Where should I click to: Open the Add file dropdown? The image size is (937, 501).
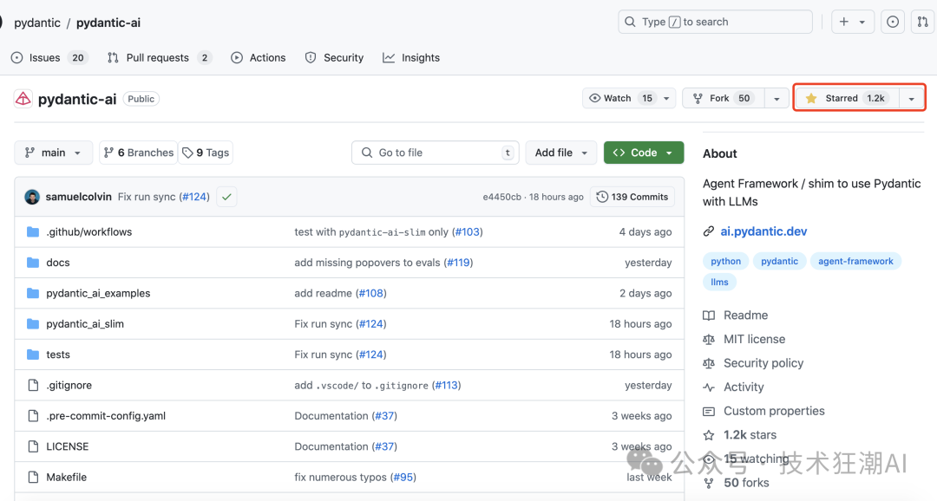pyautogui.click(x=560, y=153)
